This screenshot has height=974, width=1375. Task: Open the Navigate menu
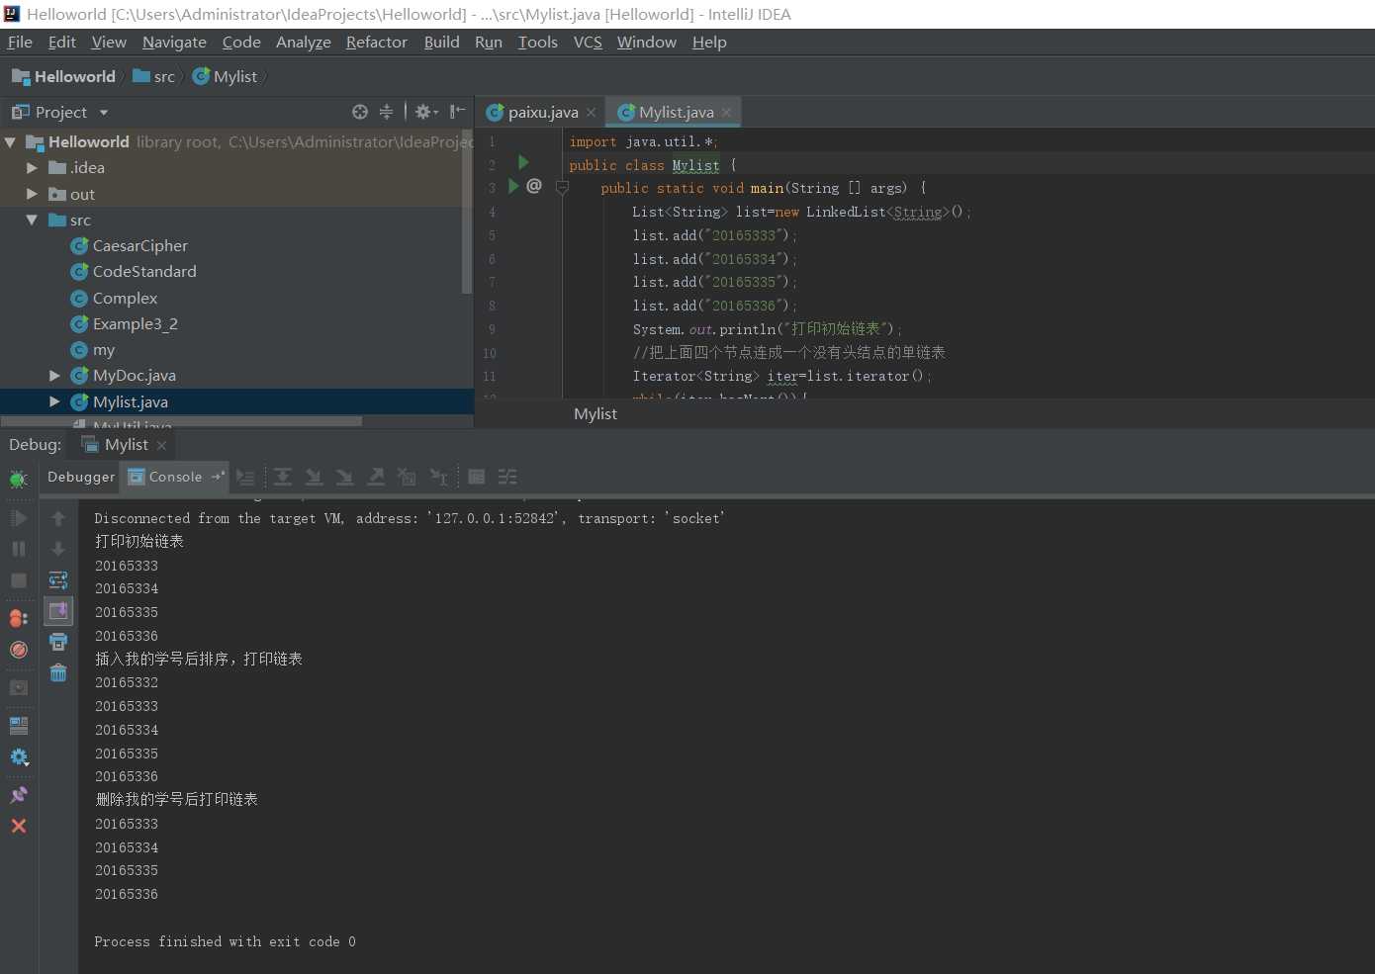pos(174,42)
